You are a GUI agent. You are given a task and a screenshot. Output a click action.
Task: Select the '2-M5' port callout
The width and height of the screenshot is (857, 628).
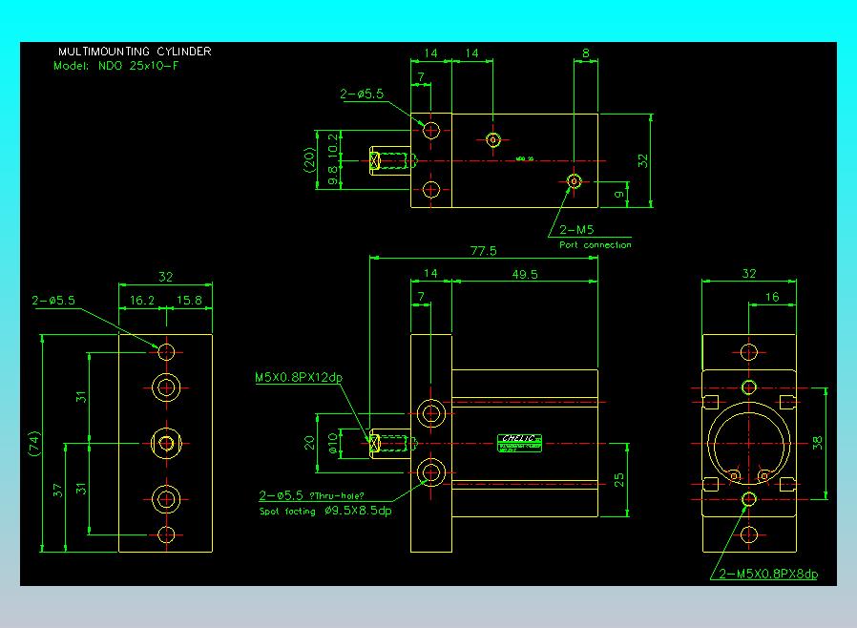(x=576, y=230)
